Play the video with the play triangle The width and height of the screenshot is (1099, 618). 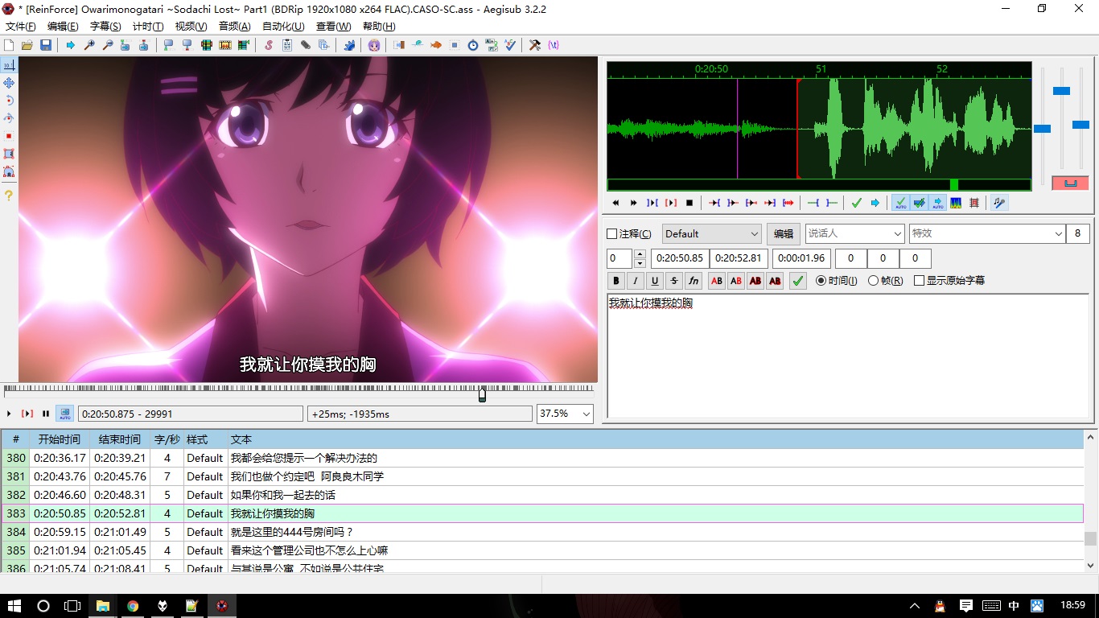(x=9, y=414)
